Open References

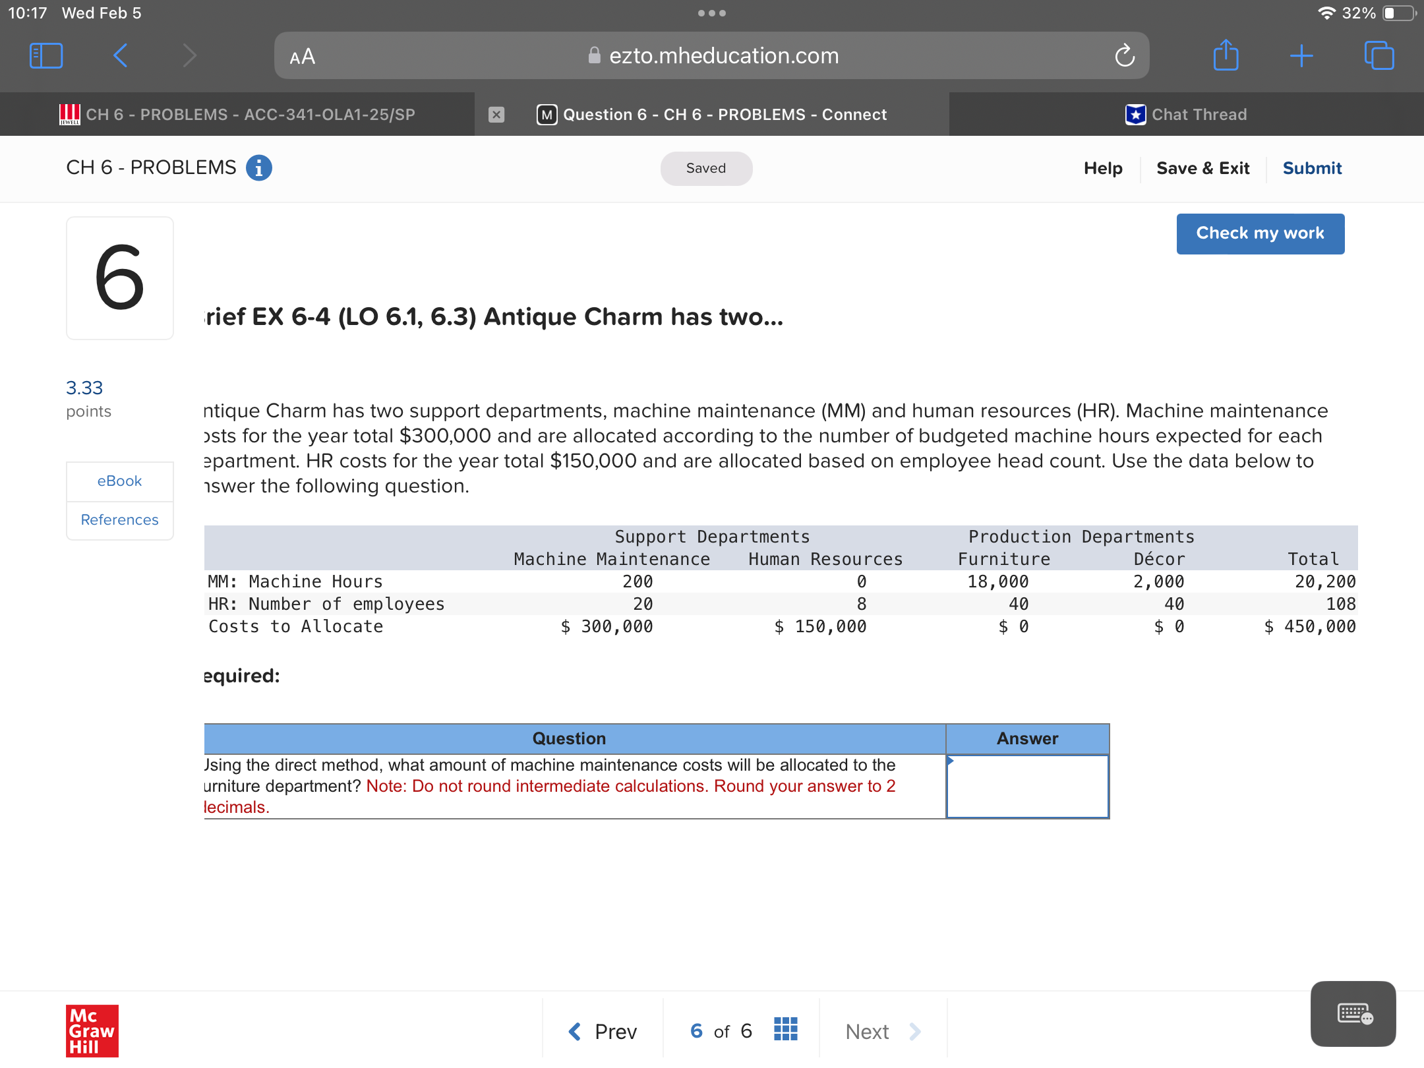point(119,519)
